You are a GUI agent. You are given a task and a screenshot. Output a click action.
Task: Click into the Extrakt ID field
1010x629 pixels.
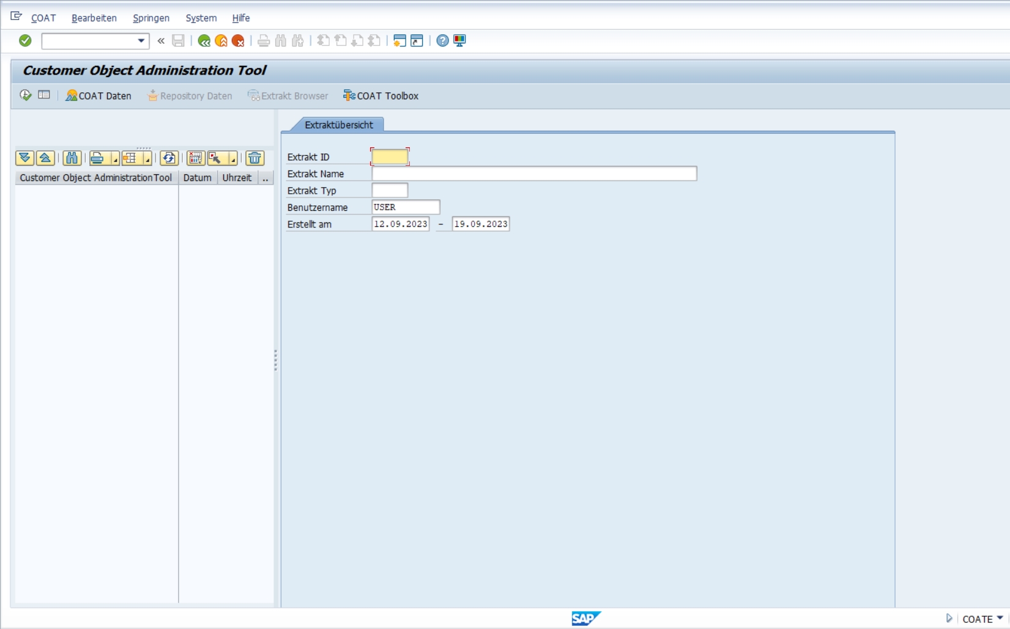click(x=390, y=157)
